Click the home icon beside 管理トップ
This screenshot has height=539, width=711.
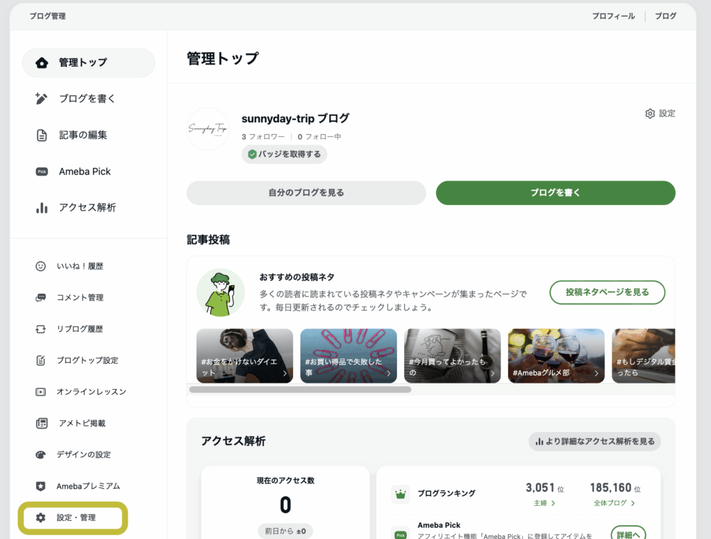click(42, 63)
